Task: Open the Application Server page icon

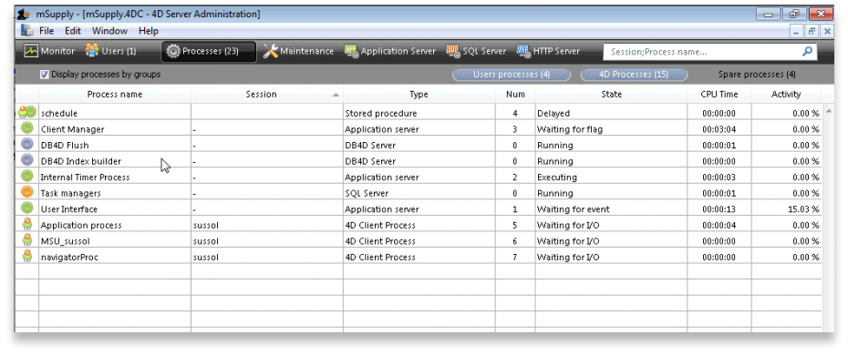Action: pyautogui.click(x=352, y=51)
